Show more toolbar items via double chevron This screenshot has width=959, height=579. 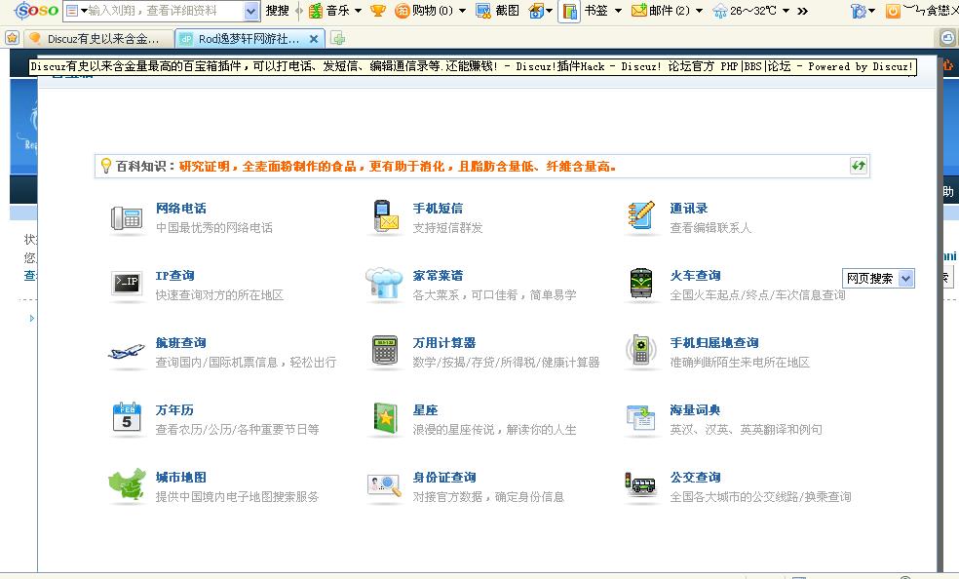pos(802,11)
